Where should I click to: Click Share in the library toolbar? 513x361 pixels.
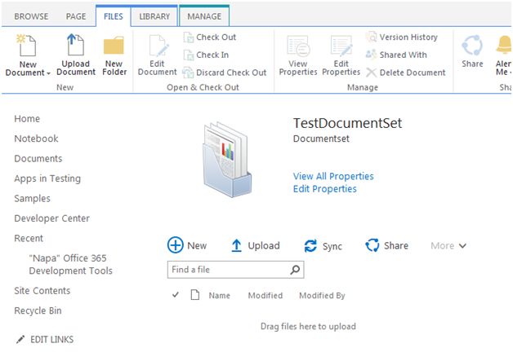point(387,246)
